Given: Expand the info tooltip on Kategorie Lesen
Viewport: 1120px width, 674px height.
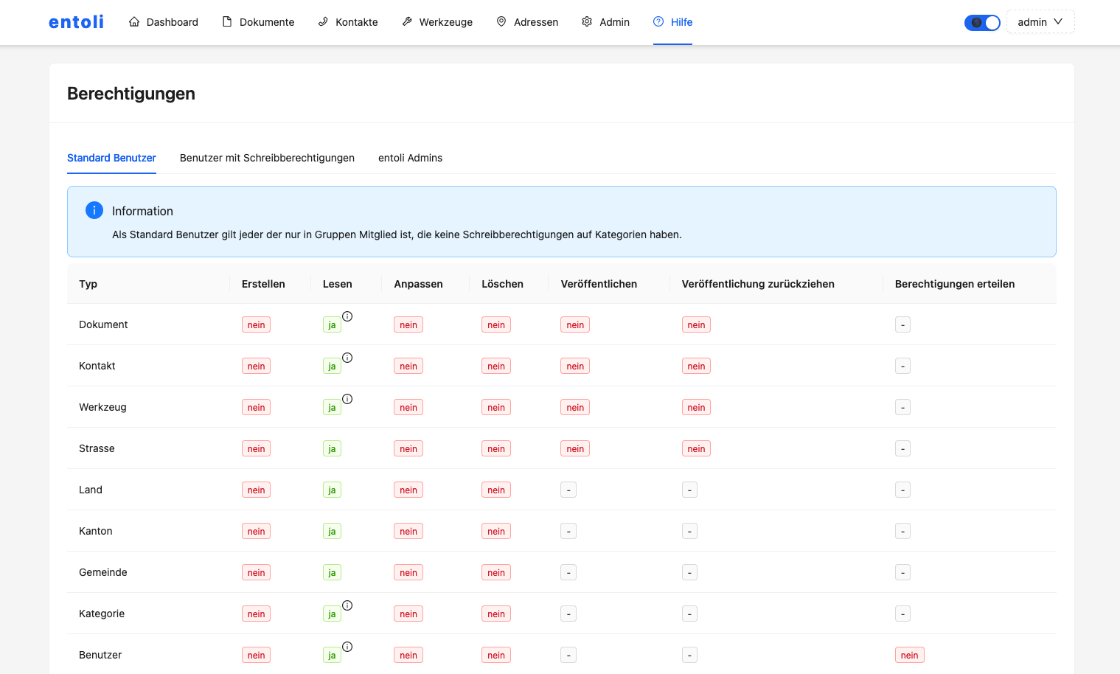Looking at the screenshot, I should coord(347,604).
